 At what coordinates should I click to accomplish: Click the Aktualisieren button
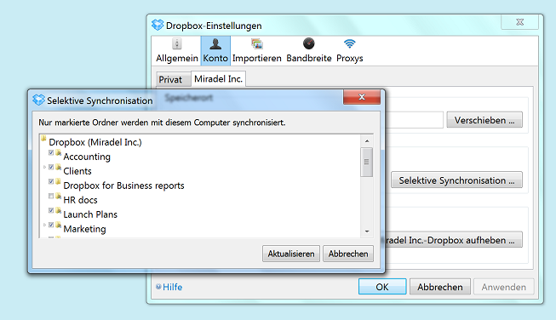coord(291,254)
